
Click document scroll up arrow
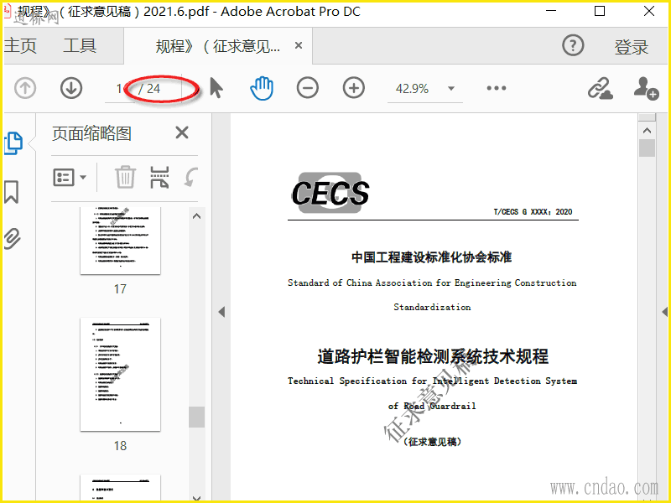coord(647,131)
